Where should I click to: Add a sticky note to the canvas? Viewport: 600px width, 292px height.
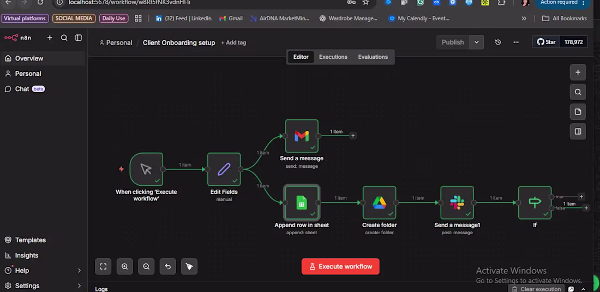pyautogui.click(x=578, y=112)
